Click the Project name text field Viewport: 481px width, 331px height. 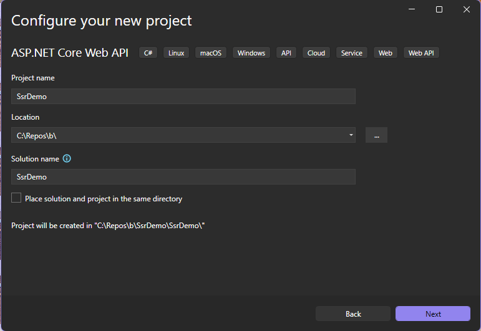pyautogui.click(x=183, y=96)
